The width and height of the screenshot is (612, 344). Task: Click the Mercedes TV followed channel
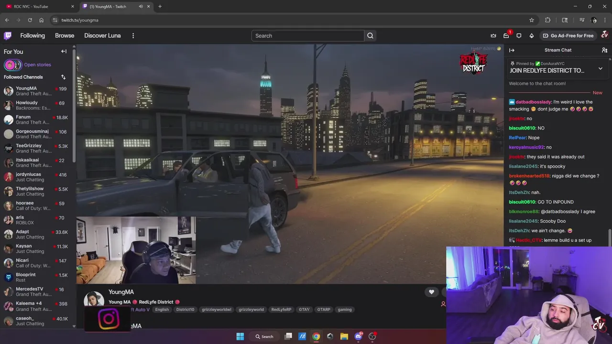(x=37, y=291)
